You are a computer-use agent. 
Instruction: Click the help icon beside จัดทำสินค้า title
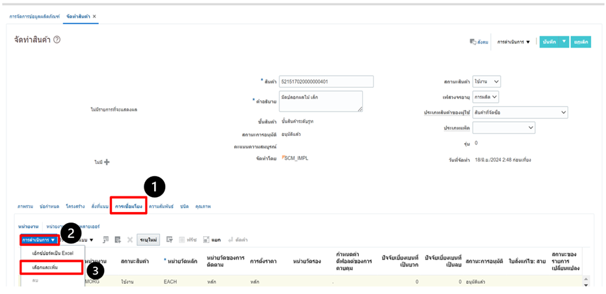57,40
